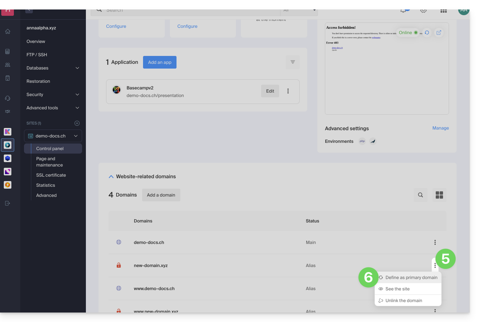Switch domains to grid view icon
Image resolution: width=479 pixels, height=322 pixels.
click(x=439, y=195)
